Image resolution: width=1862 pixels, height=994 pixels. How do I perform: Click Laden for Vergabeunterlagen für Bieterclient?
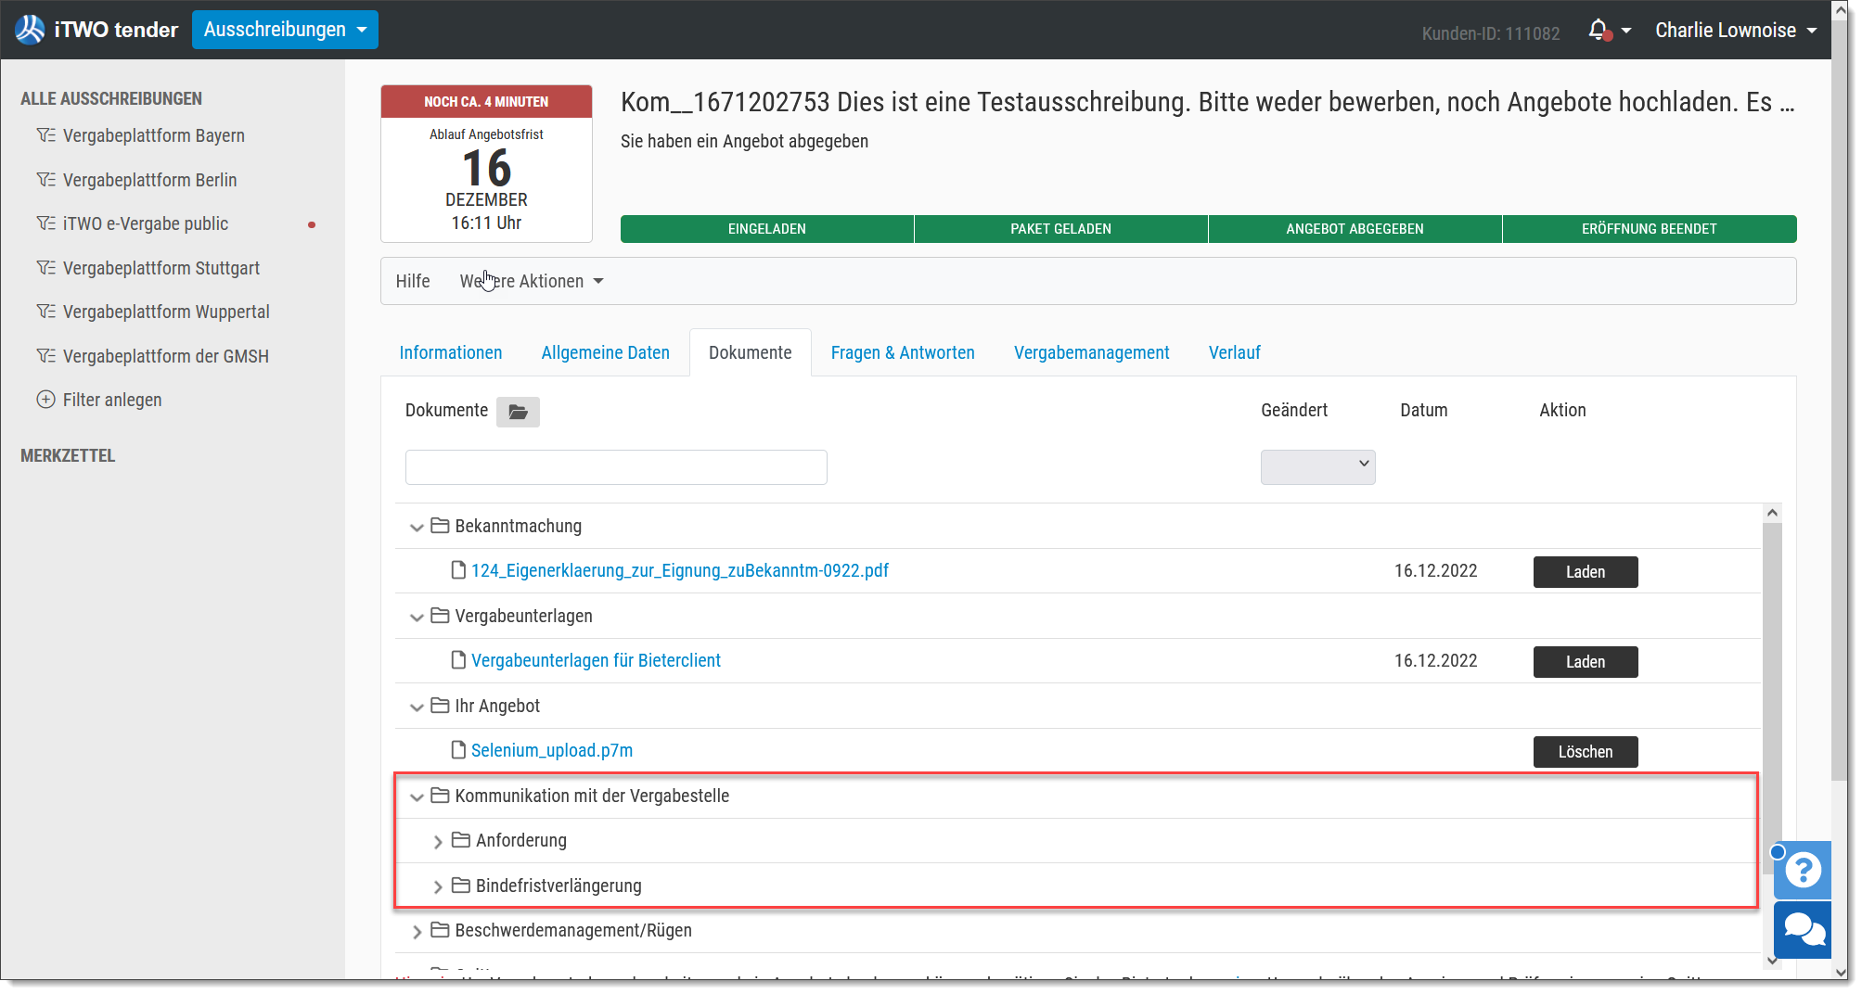[x=1586, y=662]
